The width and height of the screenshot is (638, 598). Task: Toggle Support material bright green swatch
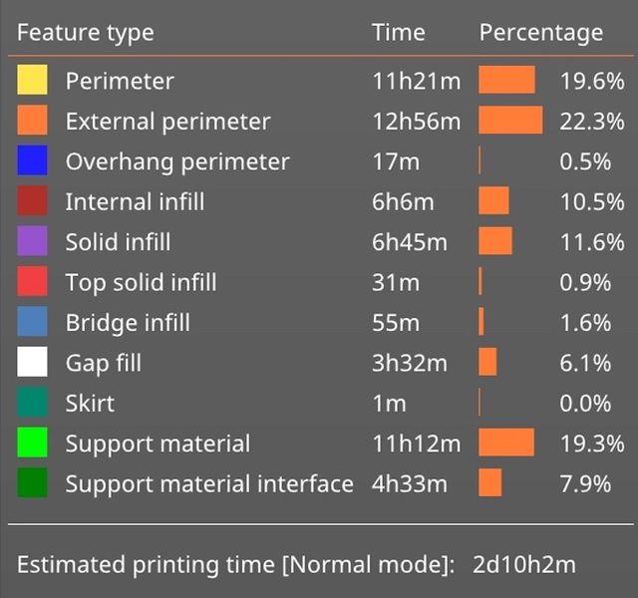pyautogui.click(x=32, y=444)
